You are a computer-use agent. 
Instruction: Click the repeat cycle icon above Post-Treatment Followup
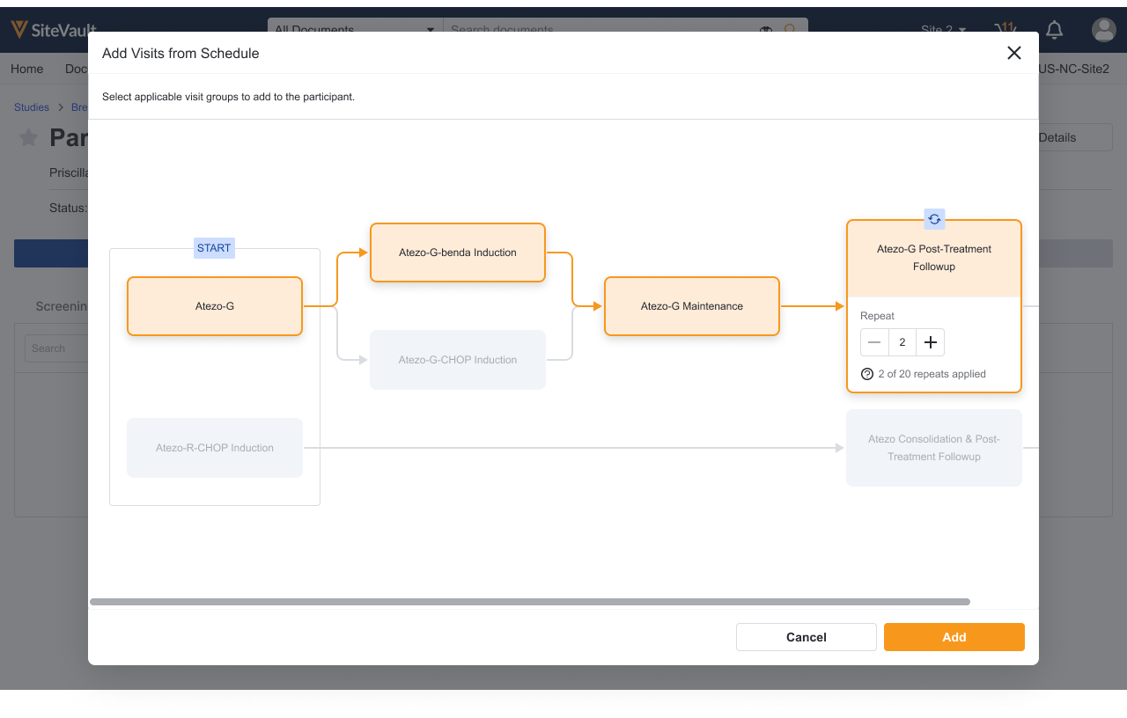pos(934,219)
